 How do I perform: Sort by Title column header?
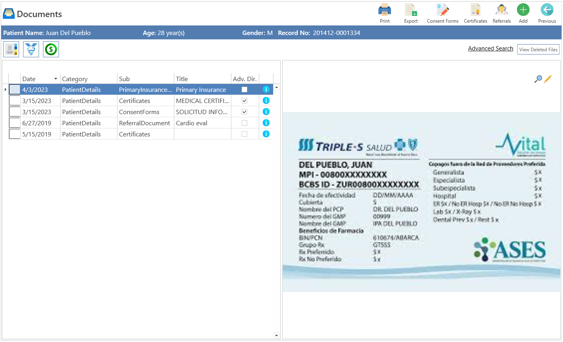click(203, 79)
